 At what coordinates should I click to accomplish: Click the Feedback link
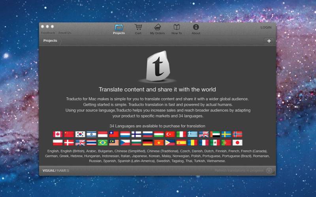tap(48, 33)
